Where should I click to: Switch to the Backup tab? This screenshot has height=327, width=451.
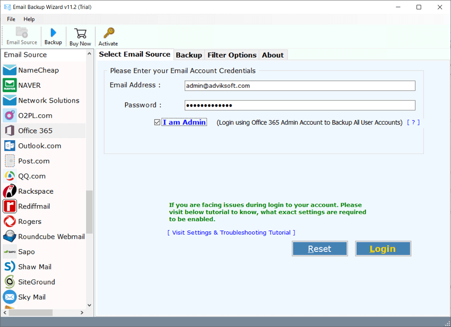point(189,55)
